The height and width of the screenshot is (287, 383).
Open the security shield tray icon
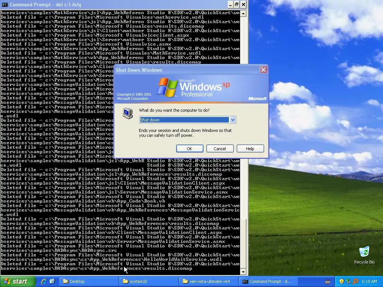[341, 281]
